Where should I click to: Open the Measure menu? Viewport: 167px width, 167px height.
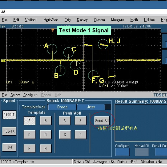click(118, 20)
